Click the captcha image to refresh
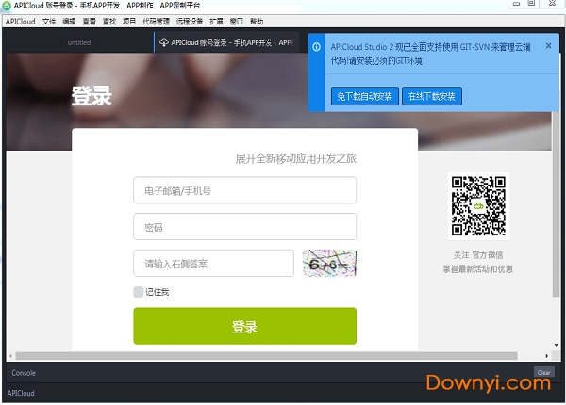Viewport: 566px width, 405px height. tap(329, 263)
